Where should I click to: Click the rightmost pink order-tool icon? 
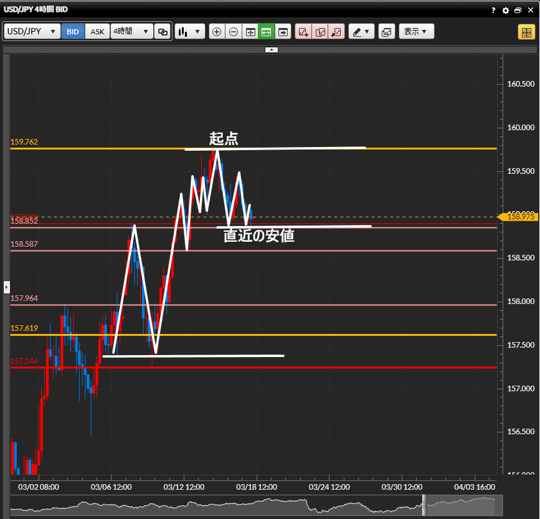[x=336, y=32]
